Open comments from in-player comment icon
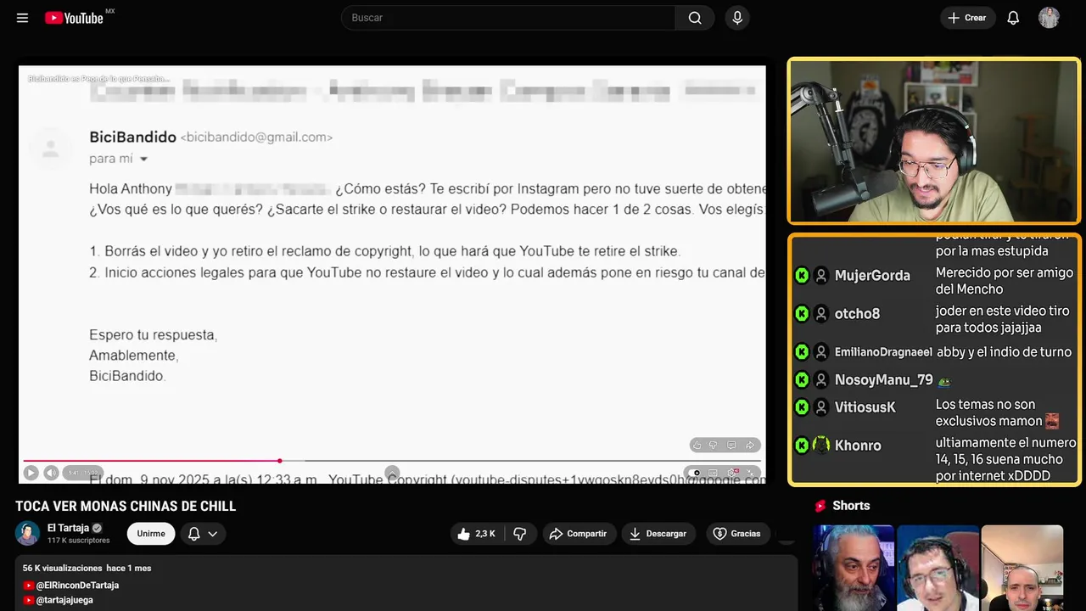Viewport: 1086px width, 611px height. click(731, 446)
